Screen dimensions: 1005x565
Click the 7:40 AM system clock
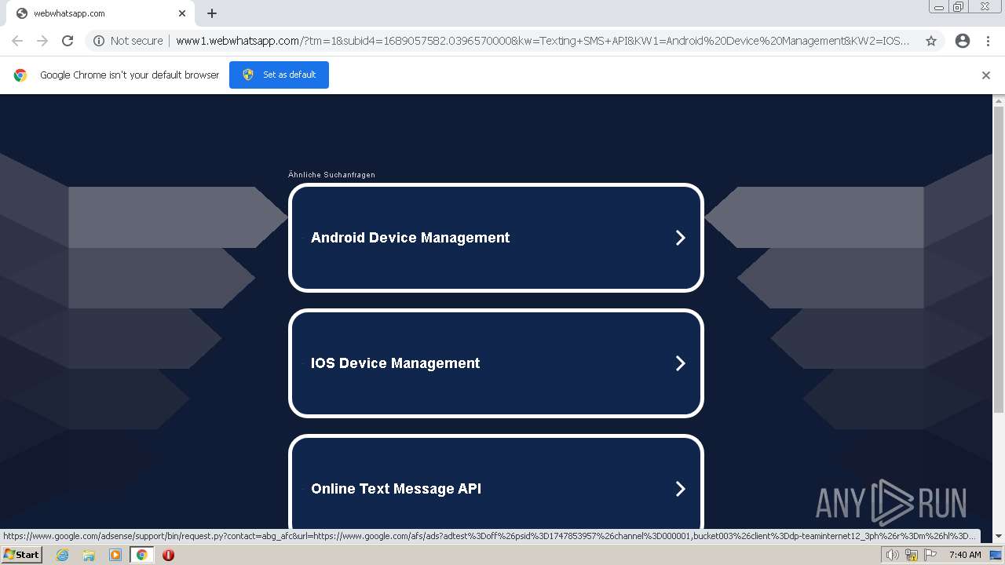pyautogui.click(x=965, y=555)
